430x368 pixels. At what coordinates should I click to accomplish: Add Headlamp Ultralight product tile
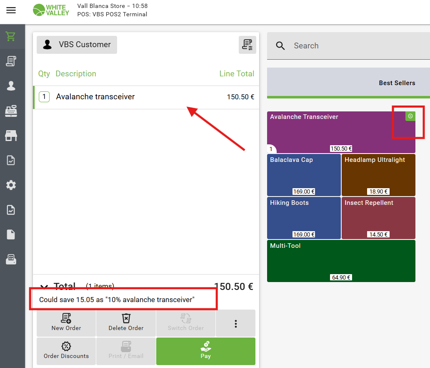tap(378, 175)
